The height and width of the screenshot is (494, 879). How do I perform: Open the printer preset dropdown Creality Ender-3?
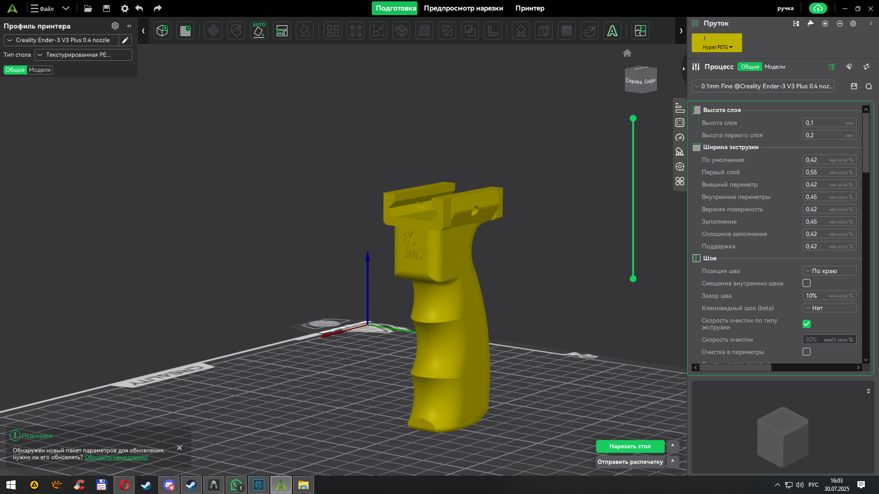61,40
